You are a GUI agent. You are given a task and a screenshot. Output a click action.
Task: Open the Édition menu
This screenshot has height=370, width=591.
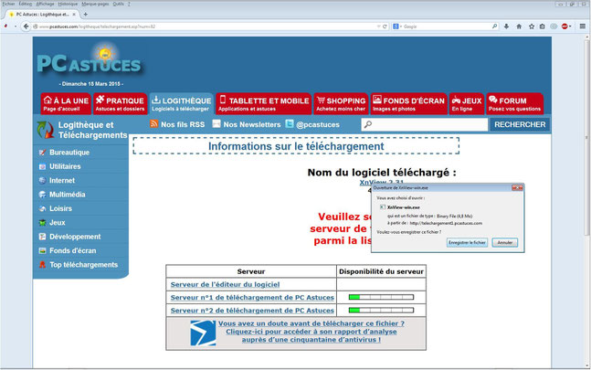click(x=26, y=4)
